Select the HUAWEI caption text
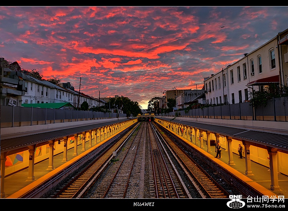The height and width of the screenshot is (211, 288). click(144, 204)
